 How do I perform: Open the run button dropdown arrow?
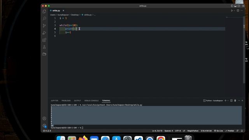[x=235, y=10]
